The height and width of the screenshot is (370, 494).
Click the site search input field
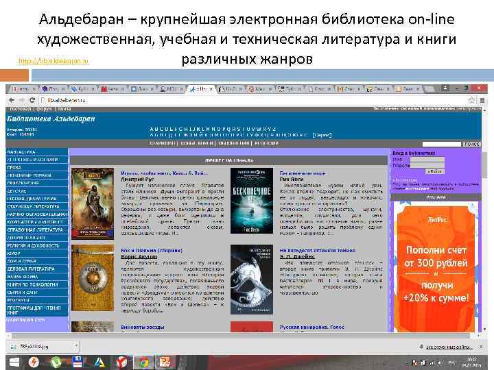pyautogui.click(x=442, y=144)
